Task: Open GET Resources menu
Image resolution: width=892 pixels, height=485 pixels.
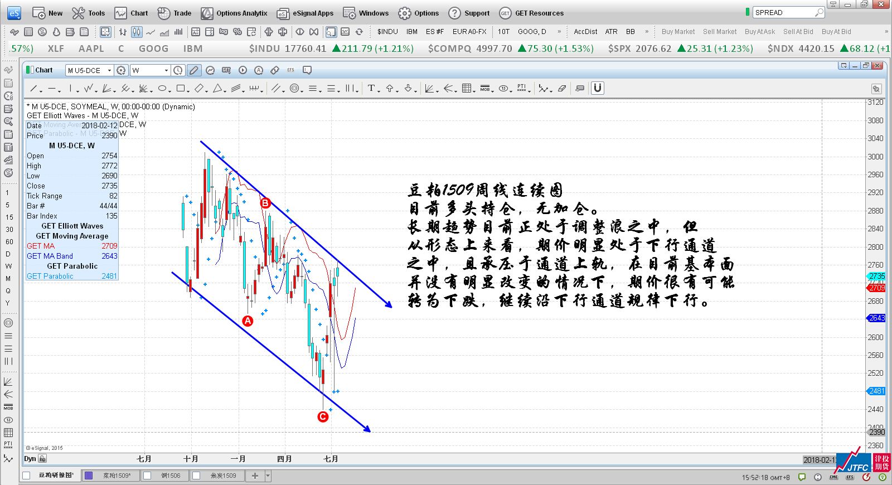Action: tap(531, 13)
